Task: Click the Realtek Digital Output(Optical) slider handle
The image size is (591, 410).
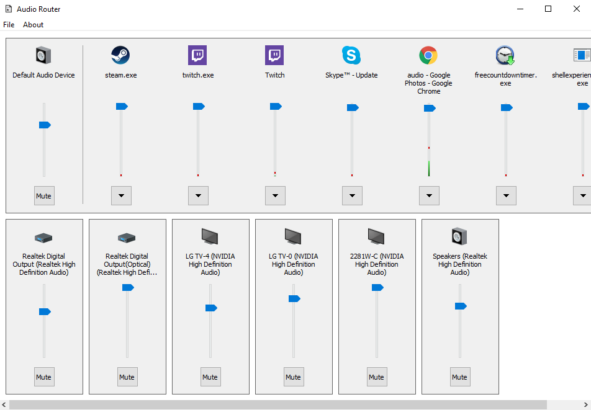Action: [x=128, y=288]
